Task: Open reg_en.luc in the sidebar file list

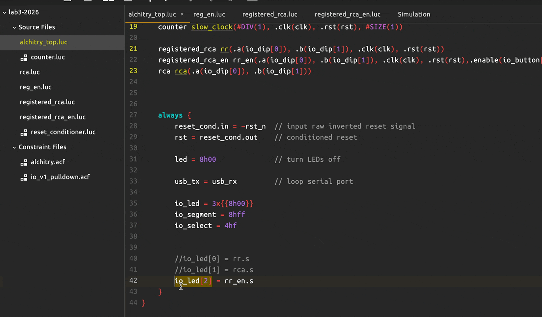Action: pos(36,87)
